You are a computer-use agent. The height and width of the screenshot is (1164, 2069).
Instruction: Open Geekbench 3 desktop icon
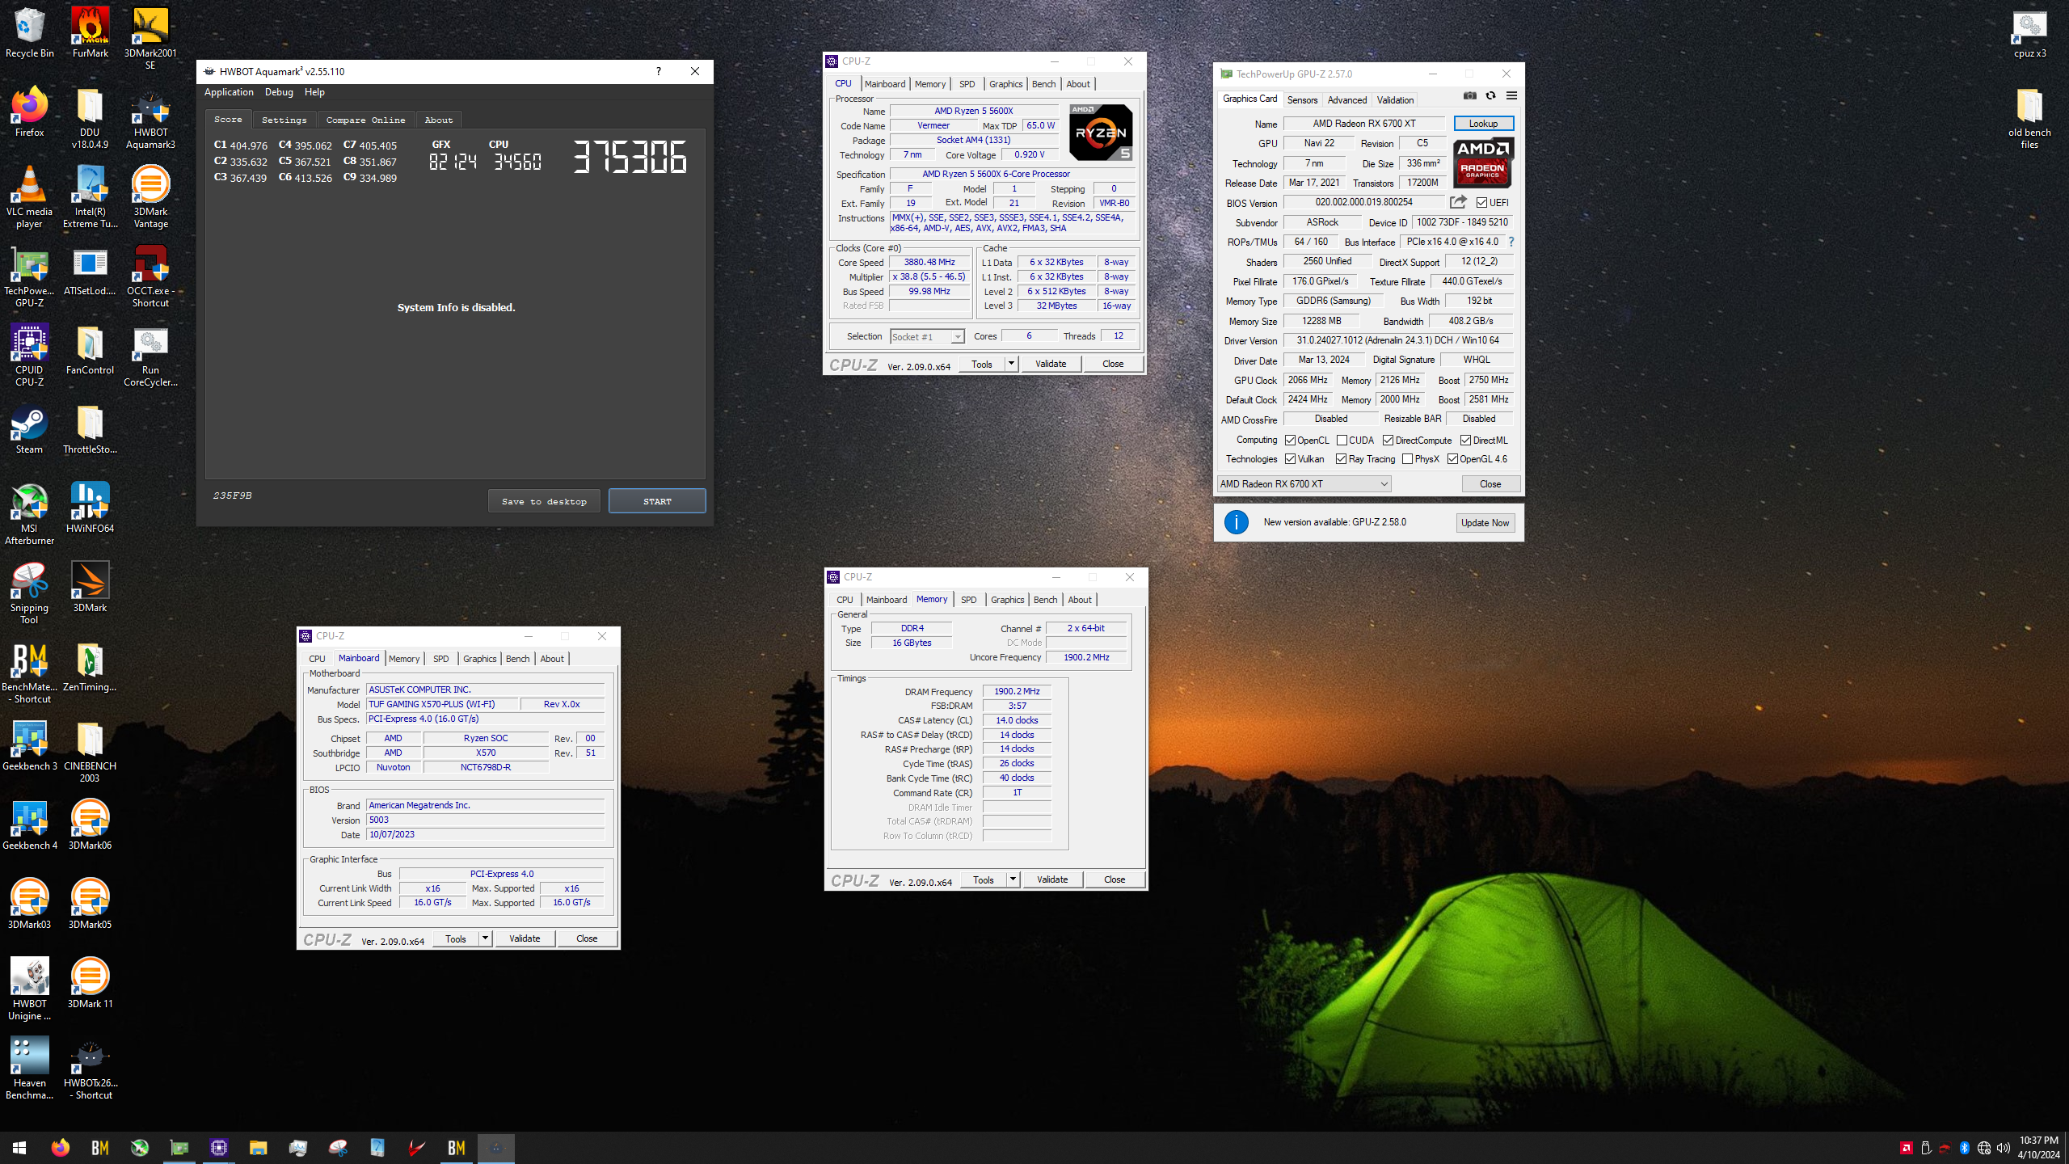[x=29, y=746]
